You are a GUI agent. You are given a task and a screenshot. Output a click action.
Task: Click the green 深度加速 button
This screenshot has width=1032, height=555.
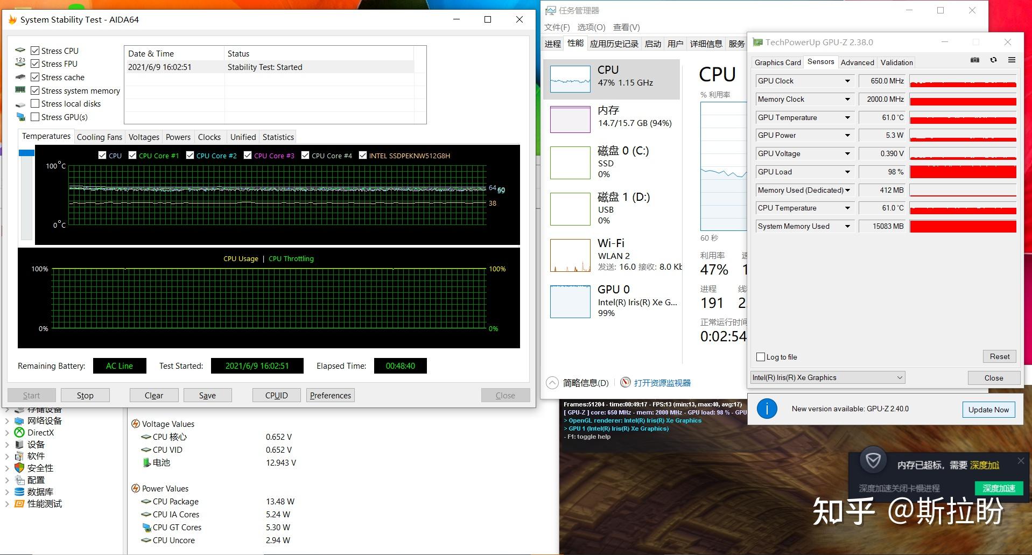coord(999,488)
